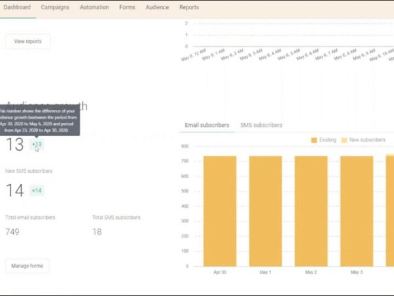
Task: Switch to the Campaigns tab
Action: [55, 7]
